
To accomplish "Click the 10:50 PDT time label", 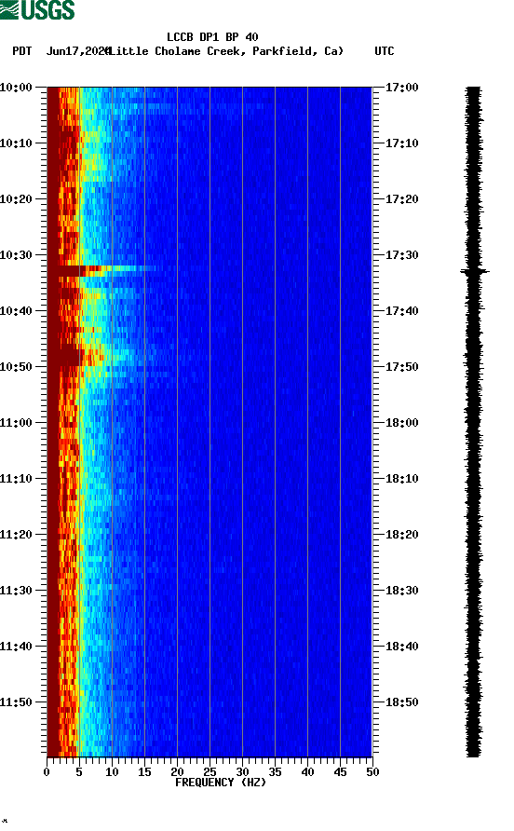I will [x=16, y=367].
